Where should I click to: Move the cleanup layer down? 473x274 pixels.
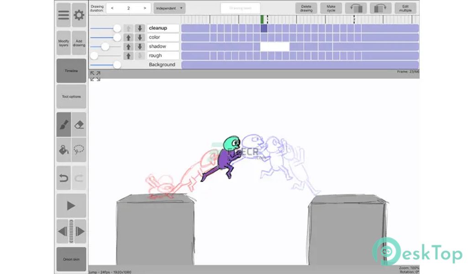pos(140,28)
